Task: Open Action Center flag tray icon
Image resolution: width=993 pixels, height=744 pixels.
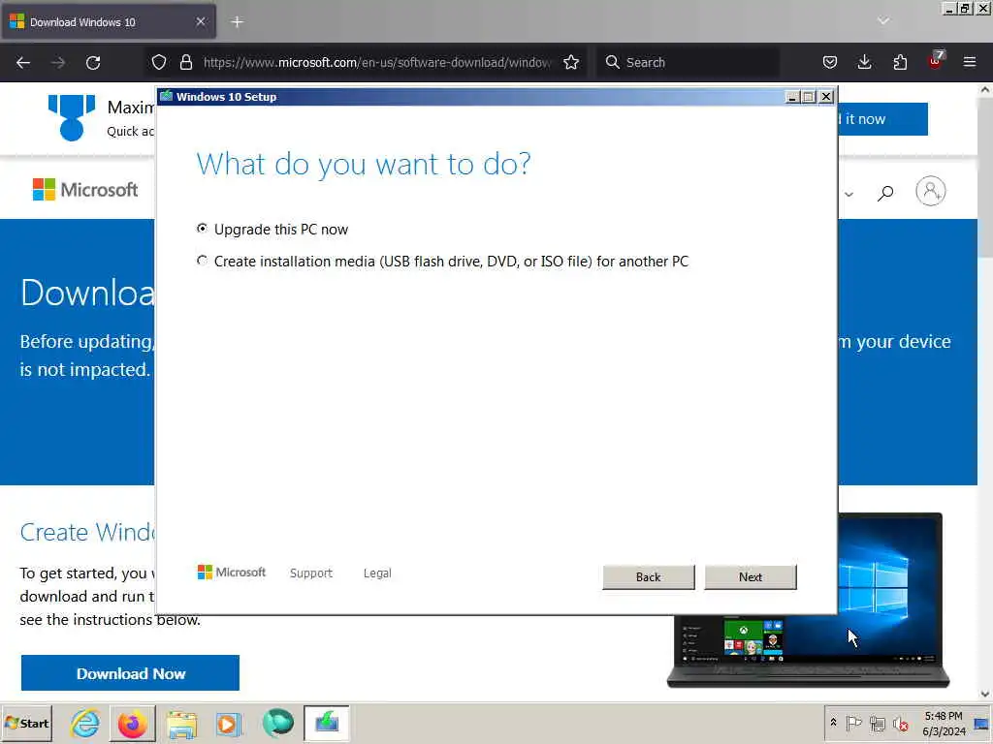Action: pyautogui.click(x=853, y=723)
